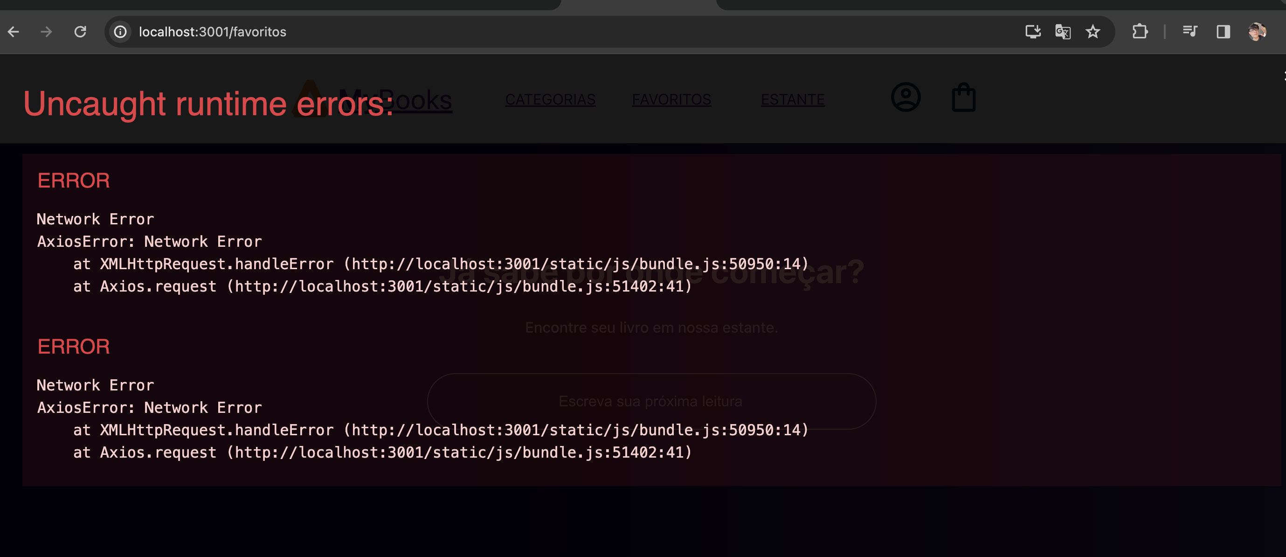Click second Axios.request stack trace line
This screenshot has height=557, width=1286.
(x=382, y=453)
